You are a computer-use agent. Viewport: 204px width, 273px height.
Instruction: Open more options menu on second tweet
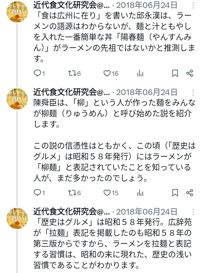(x=193, y=92)
